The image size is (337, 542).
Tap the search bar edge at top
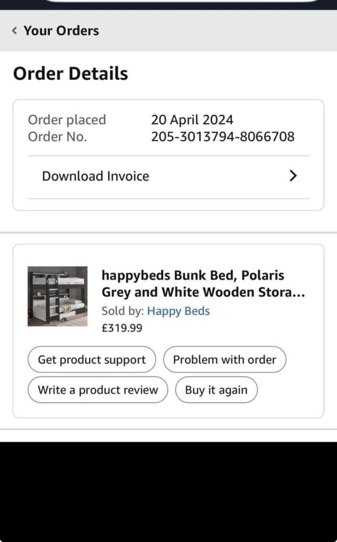(x=180, y=2)
